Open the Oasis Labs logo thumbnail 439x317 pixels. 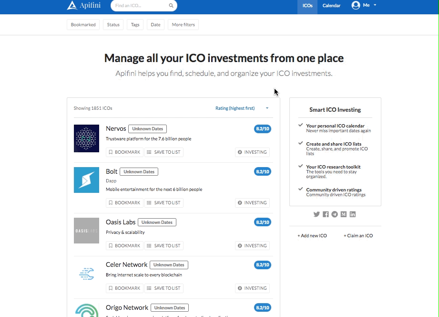(86, 231)
